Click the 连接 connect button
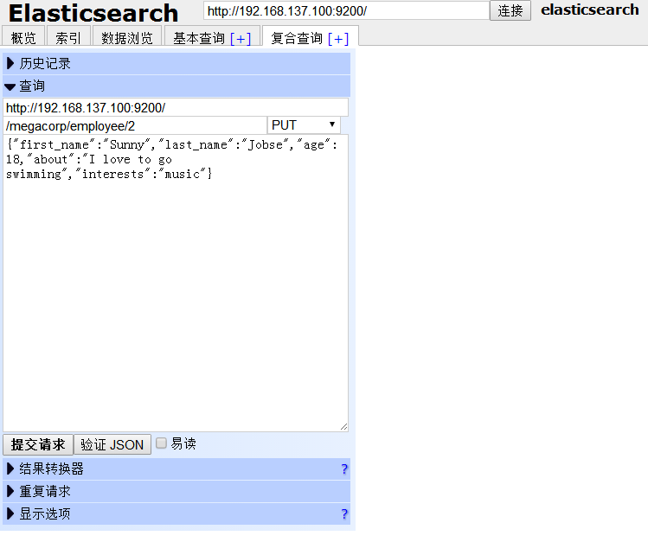Image resolution: width=648 pixels, height=542 pixels. point(510,10)
